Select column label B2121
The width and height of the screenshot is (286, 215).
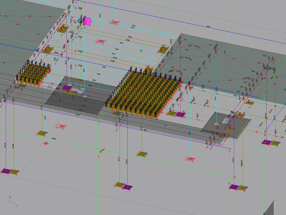[x=126, y=162]
